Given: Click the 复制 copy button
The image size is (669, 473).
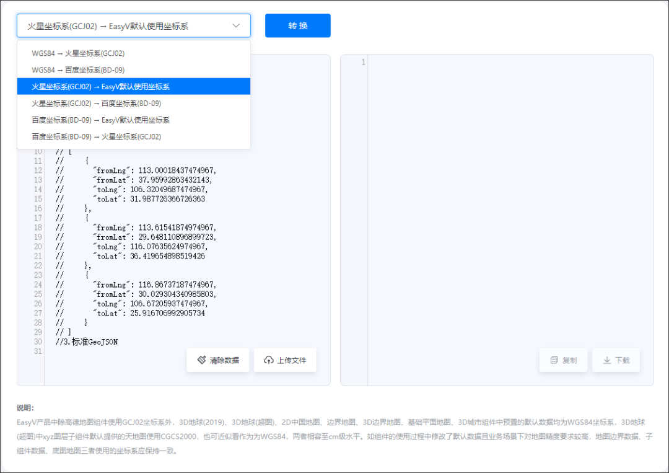Looking at the screenshot, I should (x=563, y=360).
